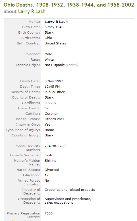137x221 pixels.
Task: Click the Marital Status value Divorced
Action: (x=52, y=170)
